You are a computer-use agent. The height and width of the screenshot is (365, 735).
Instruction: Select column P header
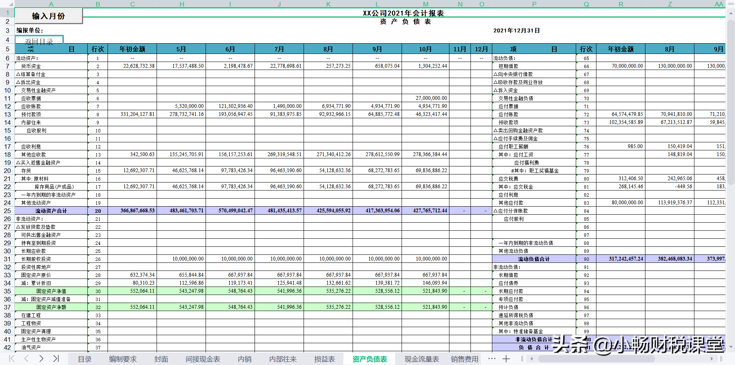pyautogui.click(x=534, y=4)
